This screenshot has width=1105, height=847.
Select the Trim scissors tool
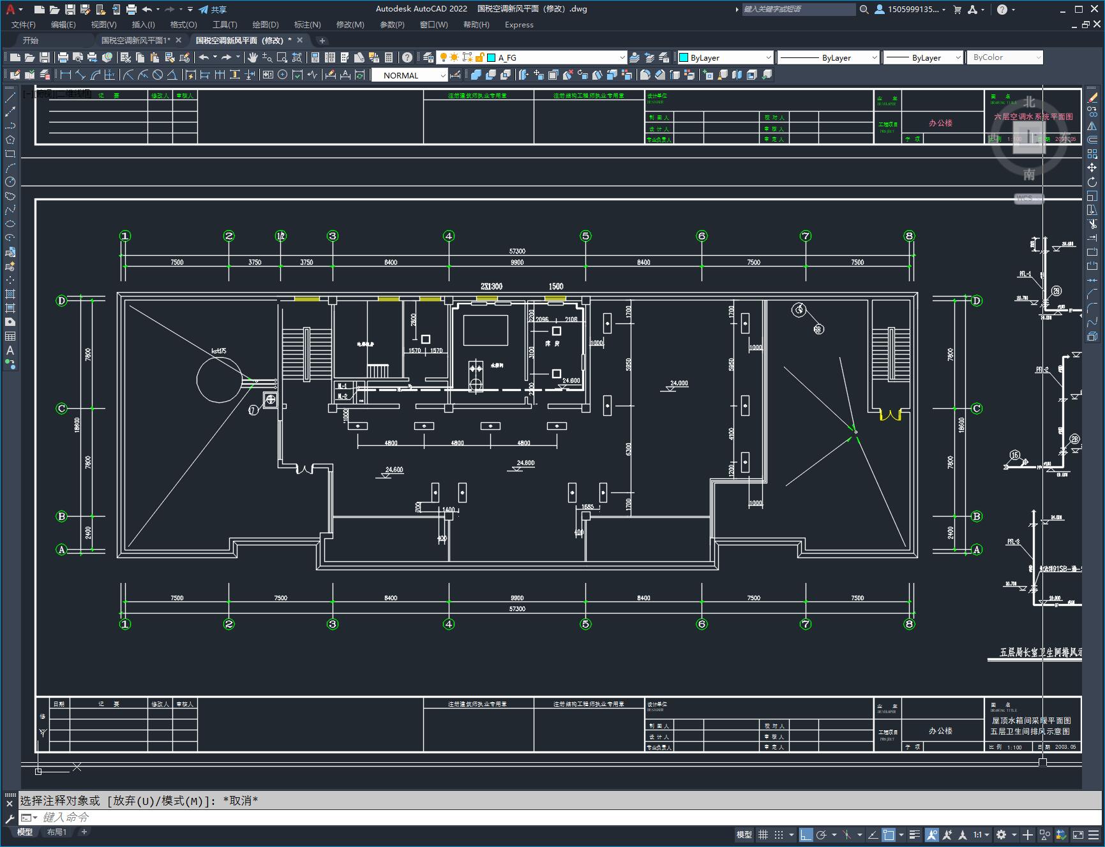point(1092,224)
